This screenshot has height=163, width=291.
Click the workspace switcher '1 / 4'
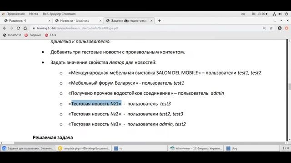click(286, 148)
